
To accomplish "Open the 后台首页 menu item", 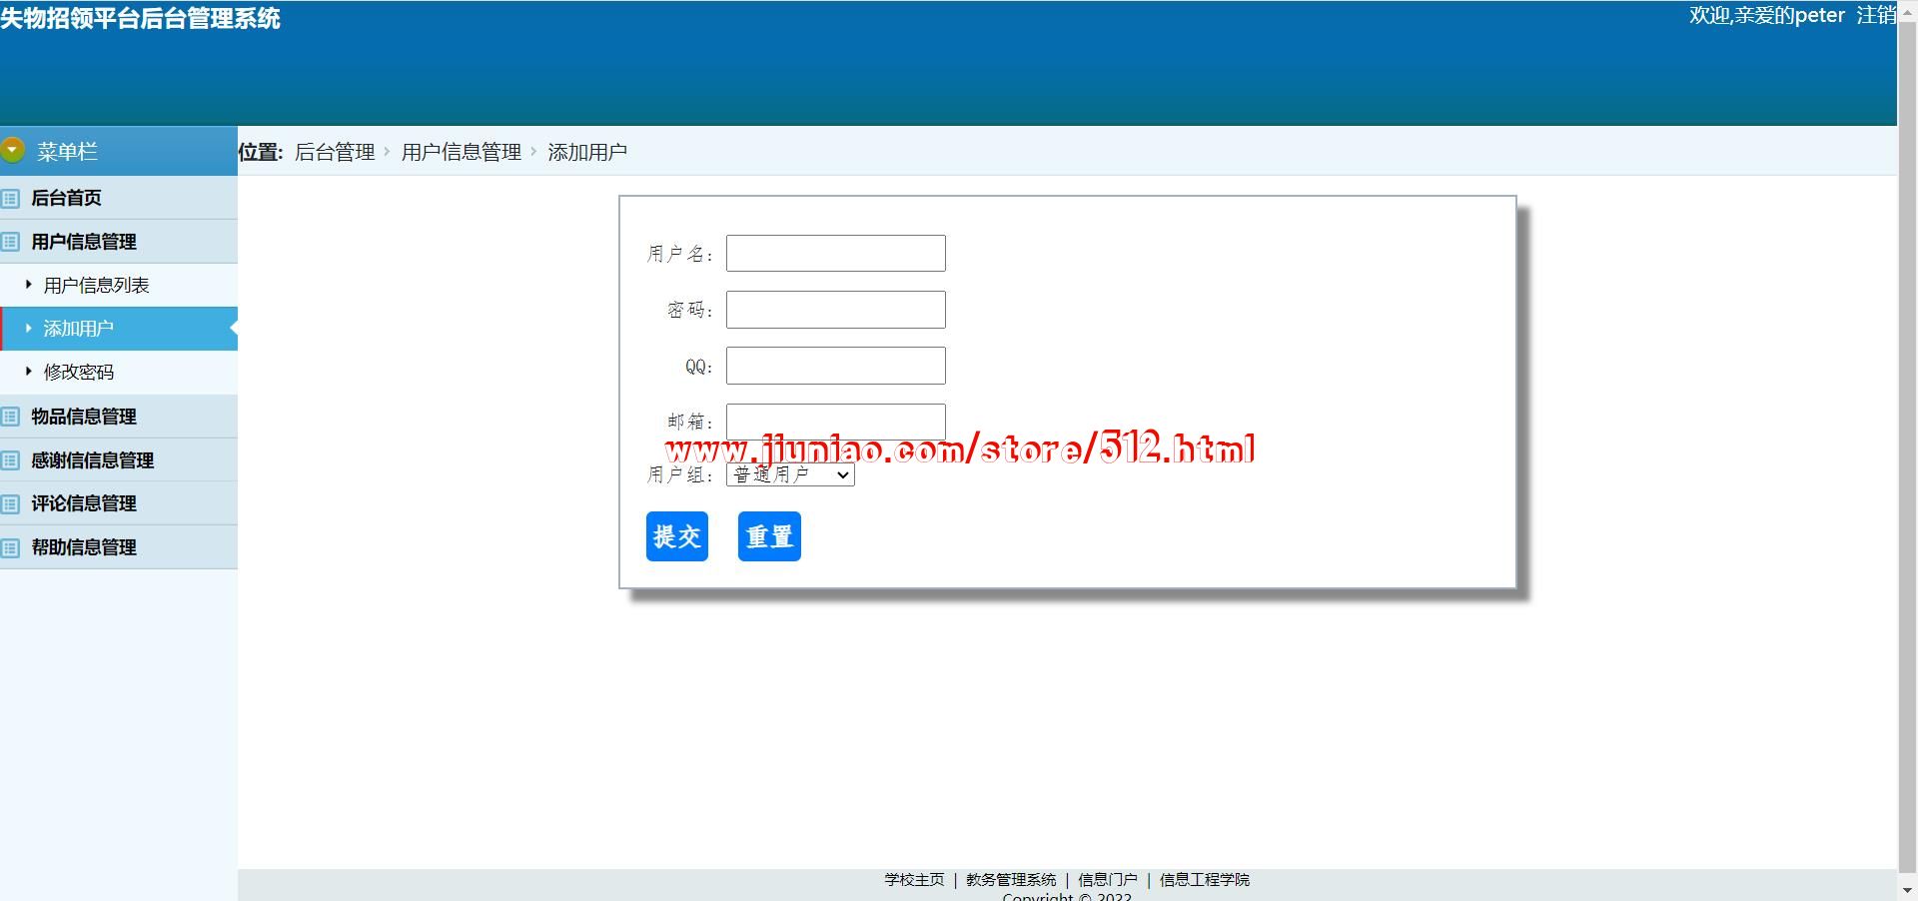I will click(119, 198).
